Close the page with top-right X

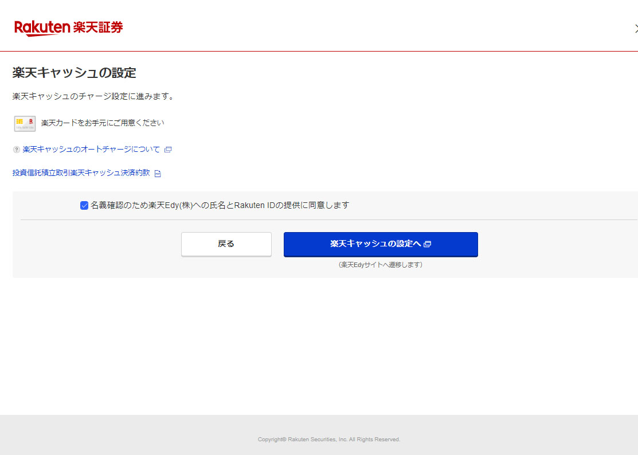tap(636, 29)
